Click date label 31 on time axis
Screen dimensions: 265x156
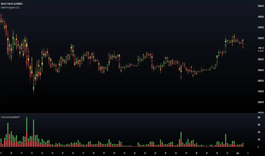(x=227, y=153)
